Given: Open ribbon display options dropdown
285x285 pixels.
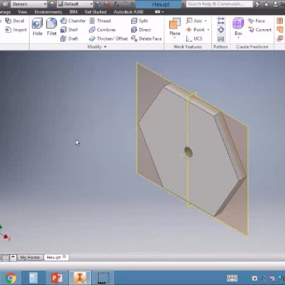Looking at the screenshot, I should (x=159, y=12).
